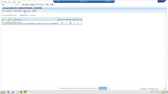Click the Long text button

(x=8, y=11)
